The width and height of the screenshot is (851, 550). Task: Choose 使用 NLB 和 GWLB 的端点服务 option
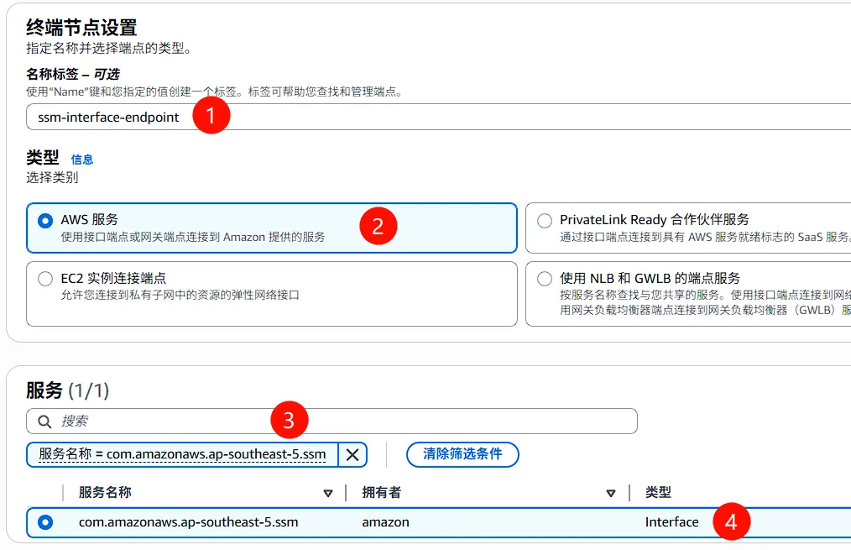[545, 279]
